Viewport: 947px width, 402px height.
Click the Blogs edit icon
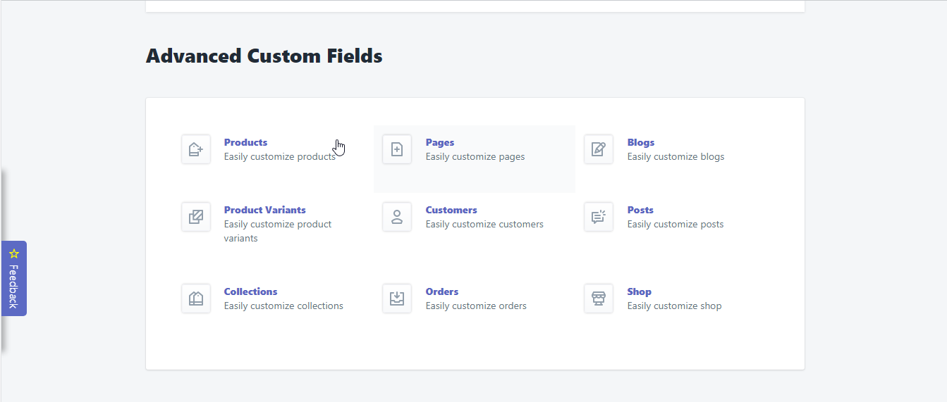tap(599, 149)
